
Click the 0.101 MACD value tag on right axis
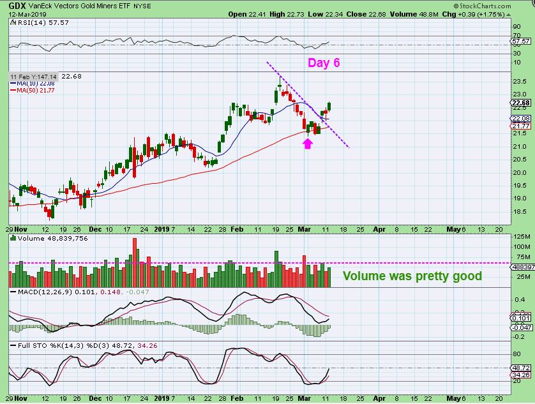coord(521,318)
